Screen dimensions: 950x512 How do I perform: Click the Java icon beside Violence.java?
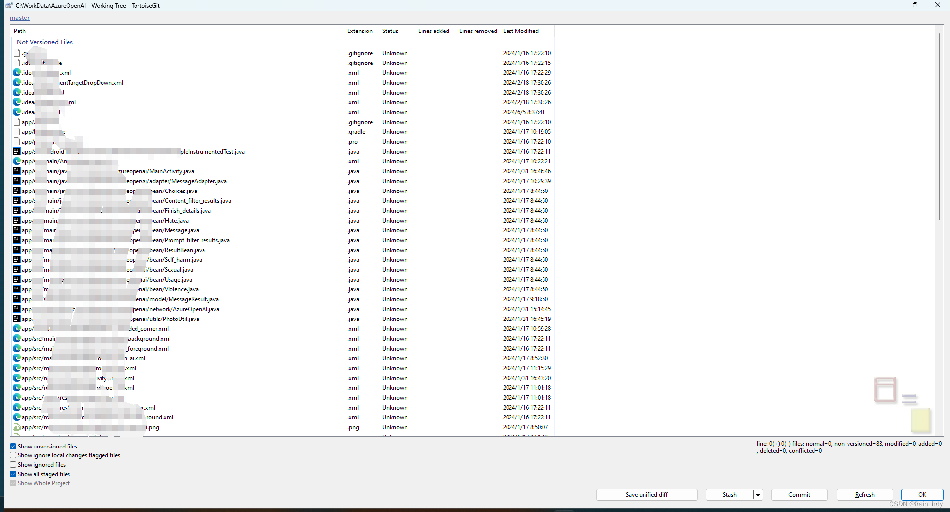tap(17, 289)
